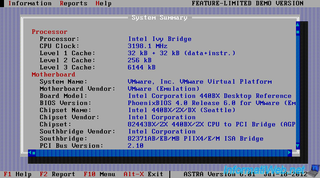This screenshot has height=178, width=320.
Task: Click F1 Help in status bar
Action: point(17,174)
